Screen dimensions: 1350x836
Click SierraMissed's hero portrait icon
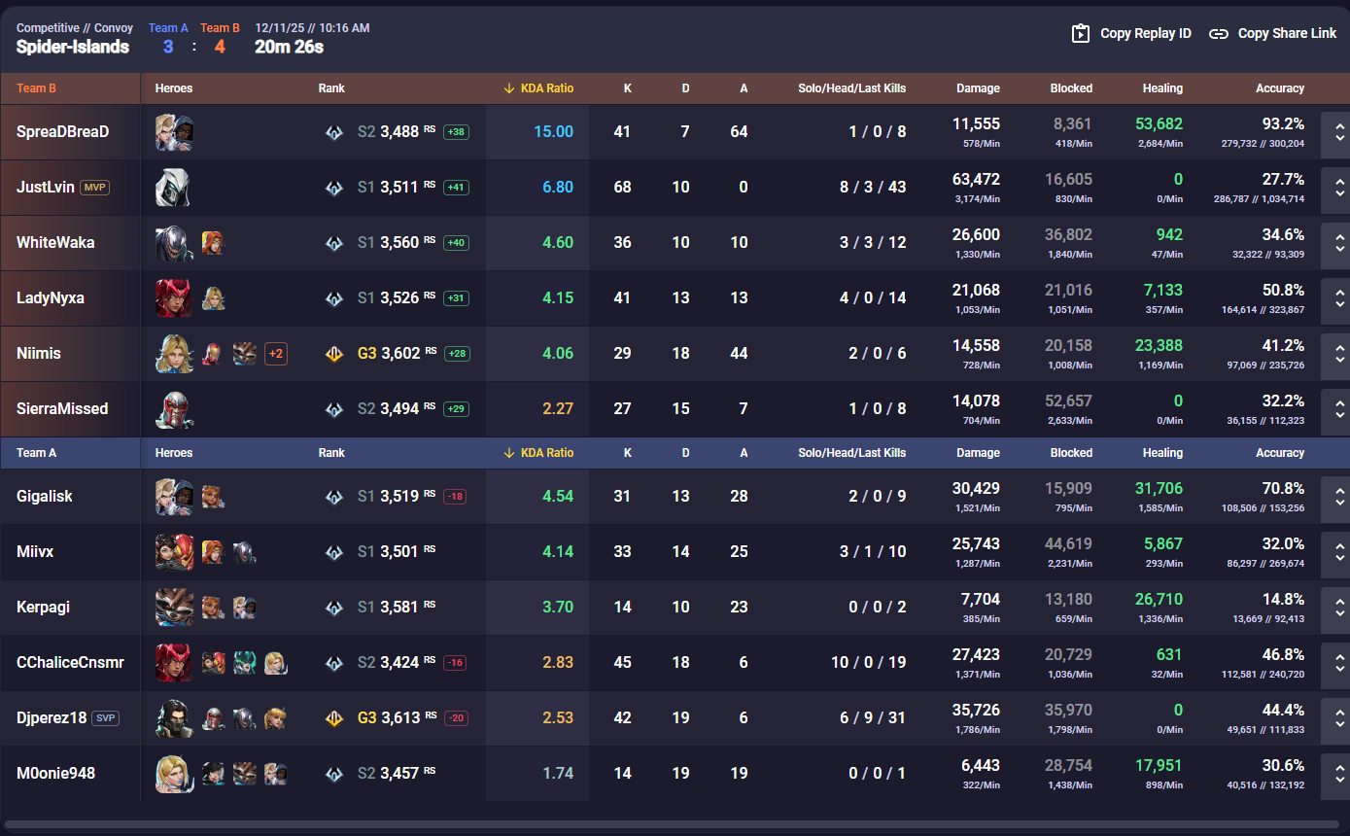click(x=174, y=408)
